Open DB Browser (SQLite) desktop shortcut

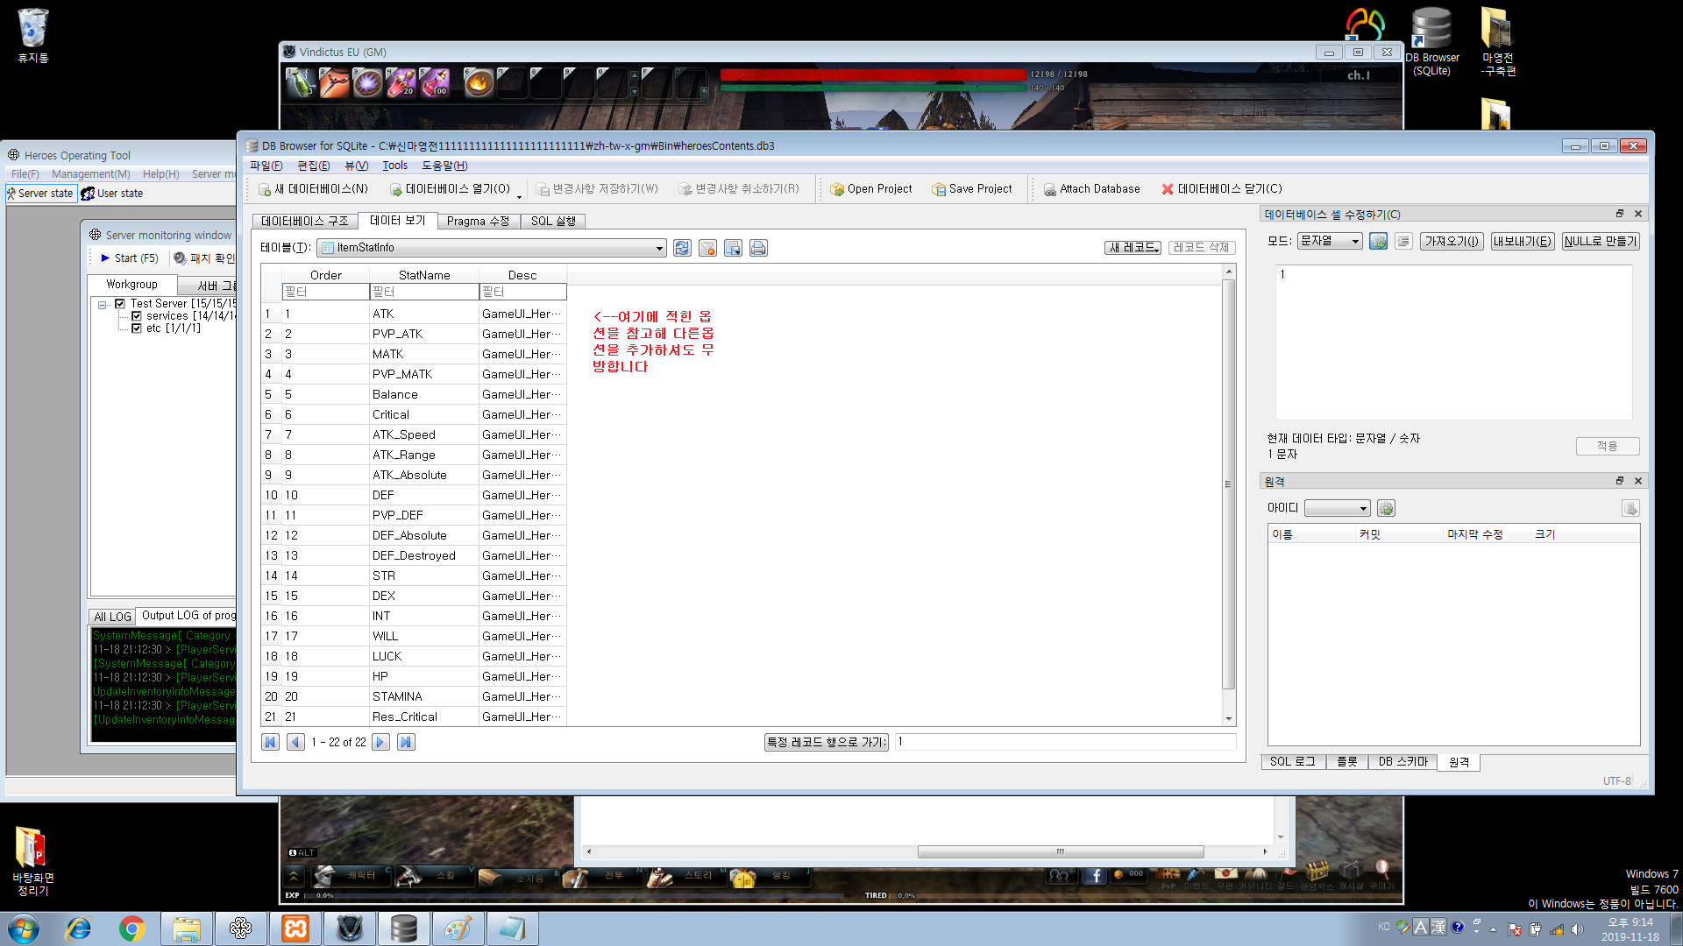(1431, 41)
